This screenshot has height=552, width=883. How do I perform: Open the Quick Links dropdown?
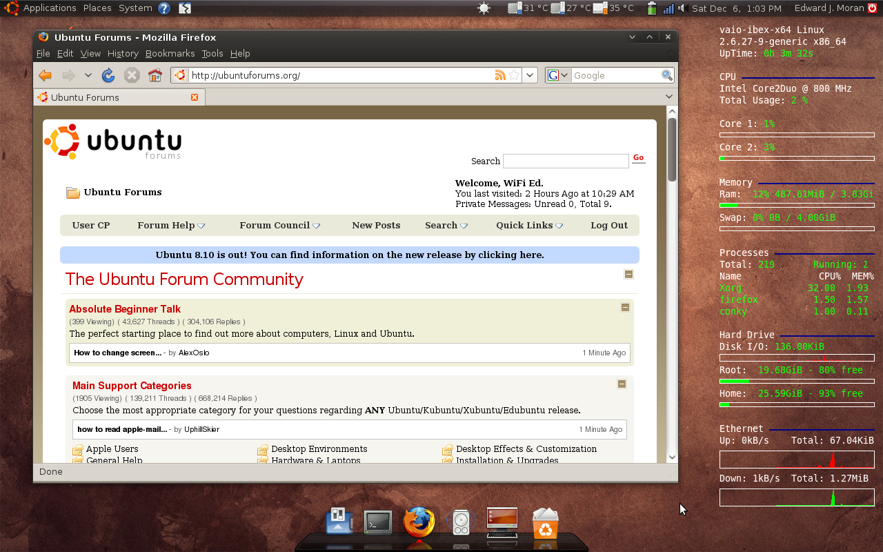559,226
